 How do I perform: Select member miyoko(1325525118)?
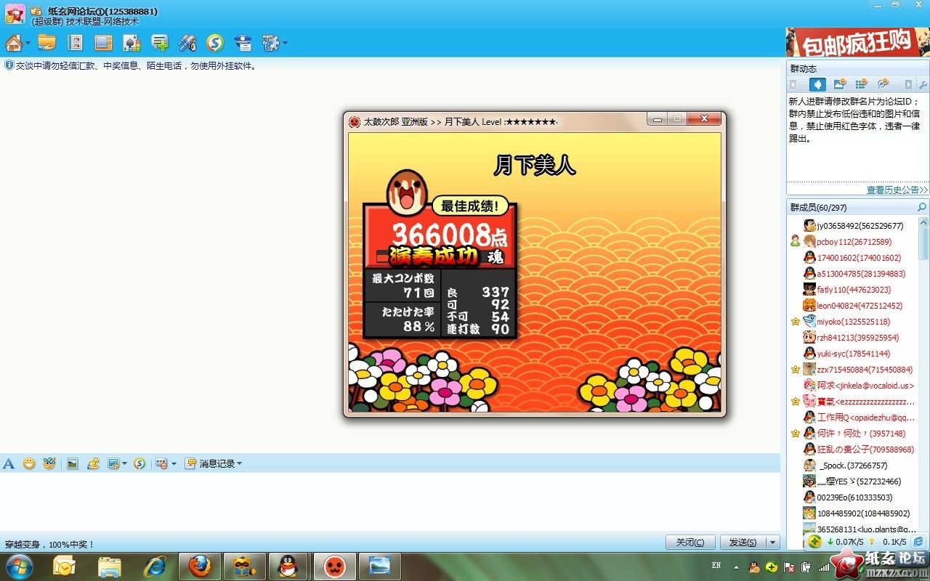point(853,322)
